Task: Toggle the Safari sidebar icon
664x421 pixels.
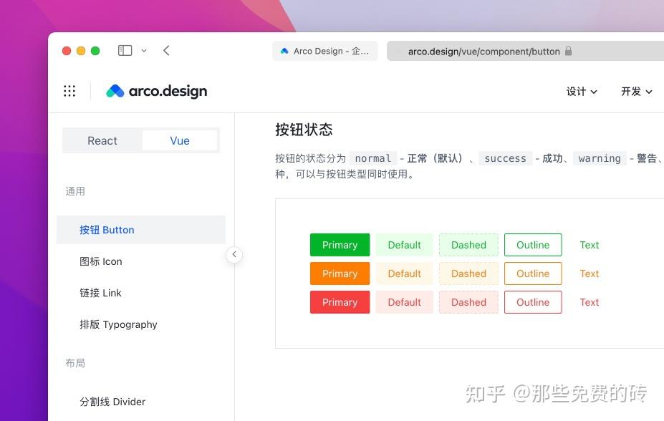Action: (x=125, y=50)
